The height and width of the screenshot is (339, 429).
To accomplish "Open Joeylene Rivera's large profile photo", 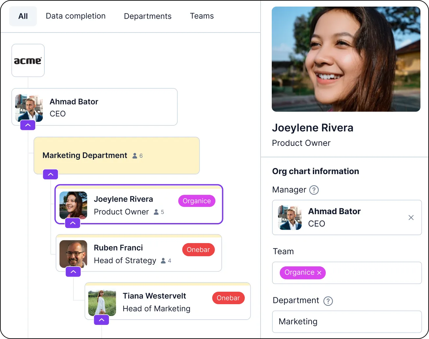I will [x=346, y=59].
